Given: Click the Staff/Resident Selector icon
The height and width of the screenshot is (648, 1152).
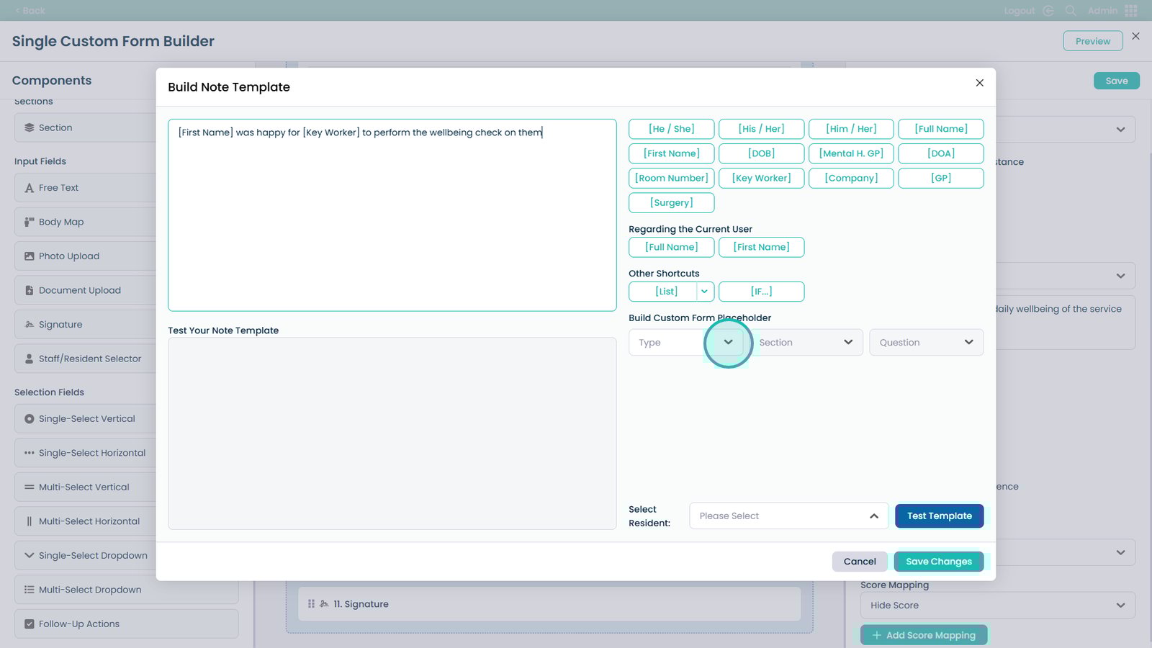Looking at the screenshot, I should (x=30, y=359).
